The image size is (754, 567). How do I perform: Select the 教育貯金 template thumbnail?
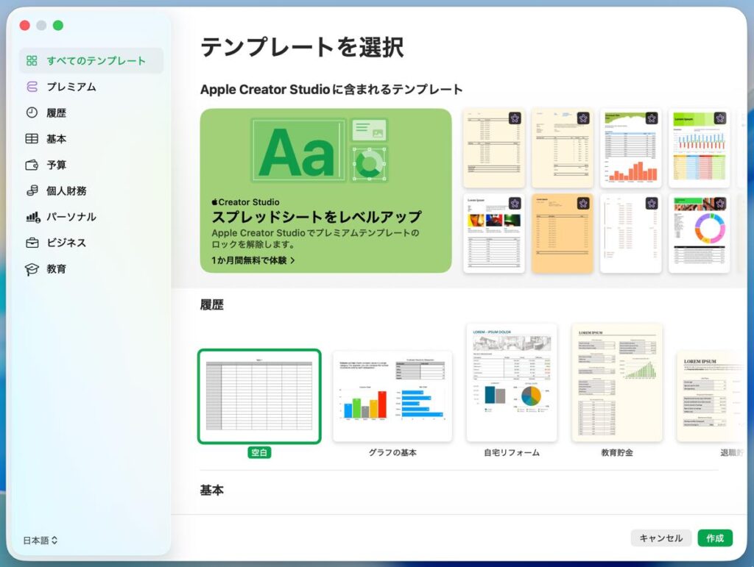pyautogui.click(x=617, y=382)
